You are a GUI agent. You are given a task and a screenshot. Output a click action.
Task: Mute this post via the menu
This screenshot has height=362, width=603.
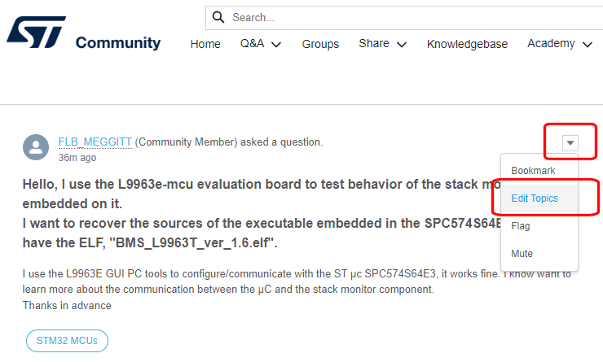click(522, 253)
